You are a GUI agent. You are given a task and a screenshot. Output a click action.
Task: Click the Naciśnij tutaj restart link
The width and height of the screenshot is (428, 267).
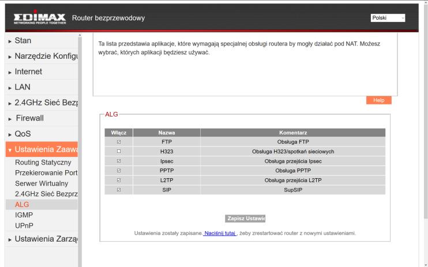click(220, 233)
